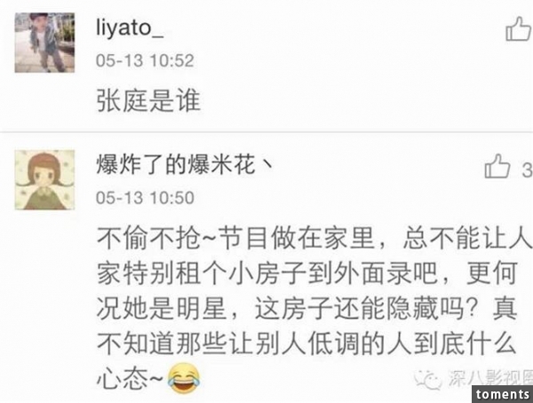Tap comment line starting 家特别租个小房子
This screenshot has height=403, width=533.
coord(307,274)
